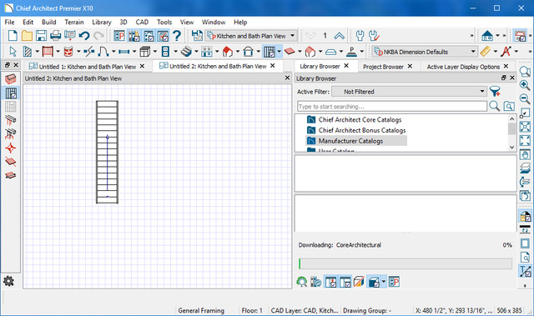This screenshot has width=534, height=316.
Task: Open the Active Filter Not Filtered combo box
Action: 409,92
